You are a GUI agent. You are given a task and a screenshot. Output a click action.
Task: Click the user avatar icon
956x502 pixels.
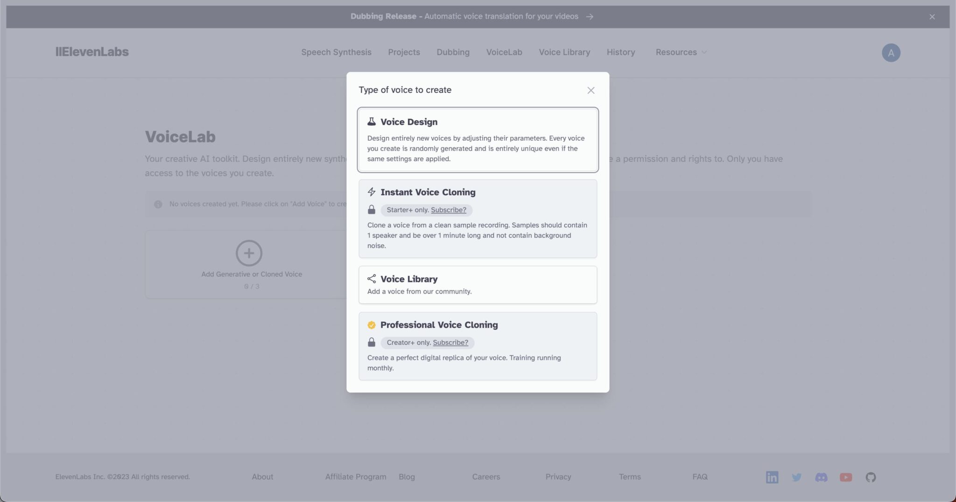point(891,53)
